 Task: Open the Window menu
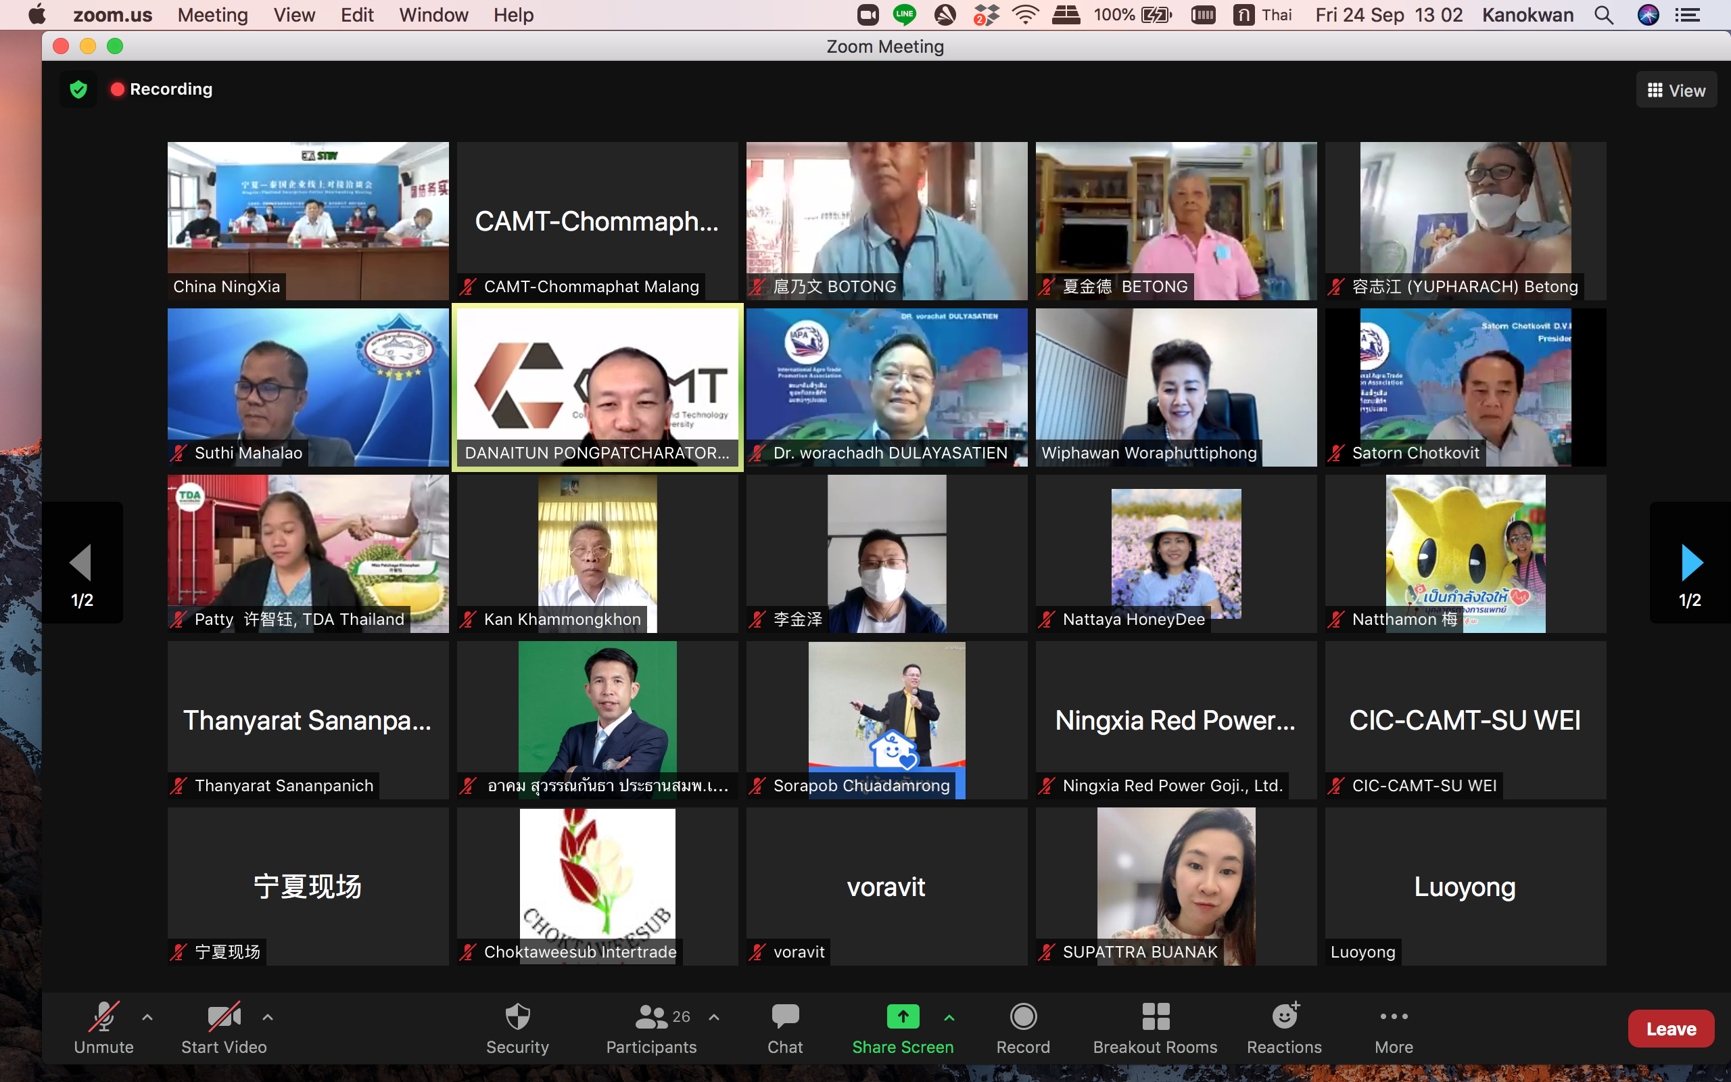pos(433,15)
